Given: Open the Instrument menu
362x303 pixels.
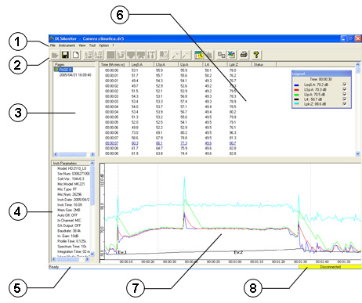Looking at the screenshot, I should click(x=67, y=45).
